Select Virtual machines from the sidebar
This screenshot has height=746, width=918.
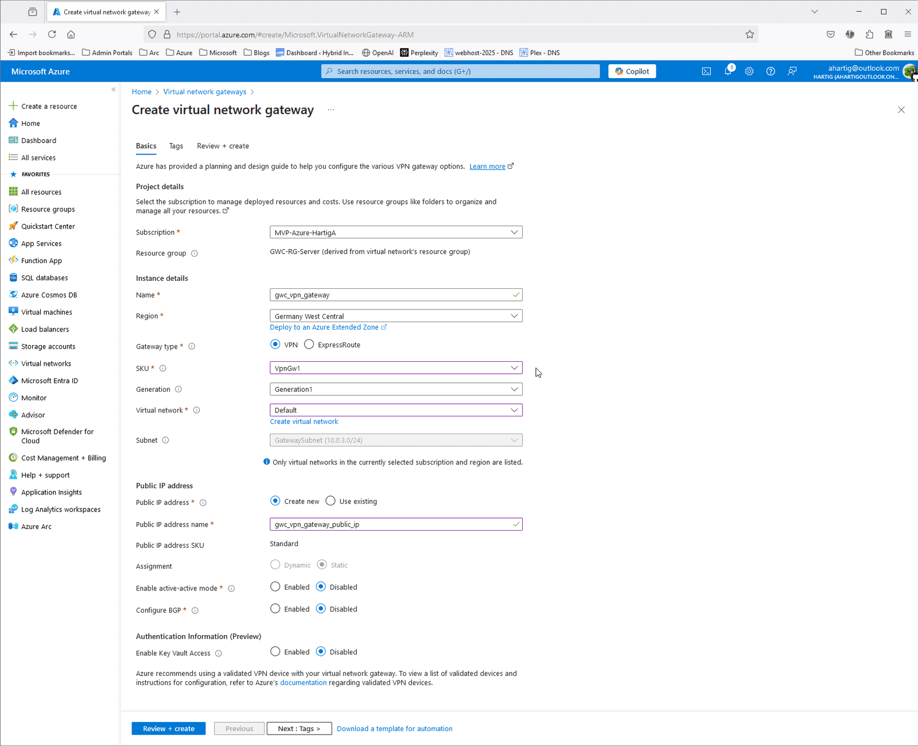click(x=46, y=312)
